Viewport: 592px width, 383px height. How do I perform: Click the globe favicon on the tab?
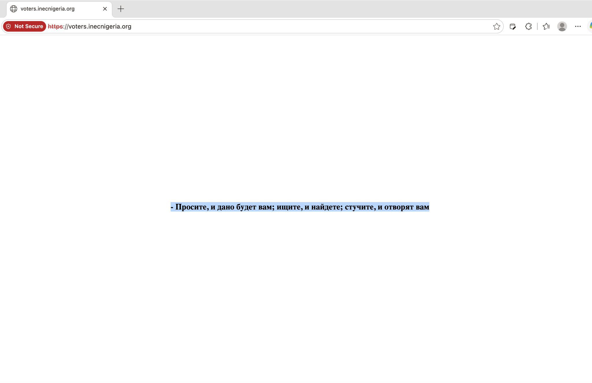[x=14, y=9]
